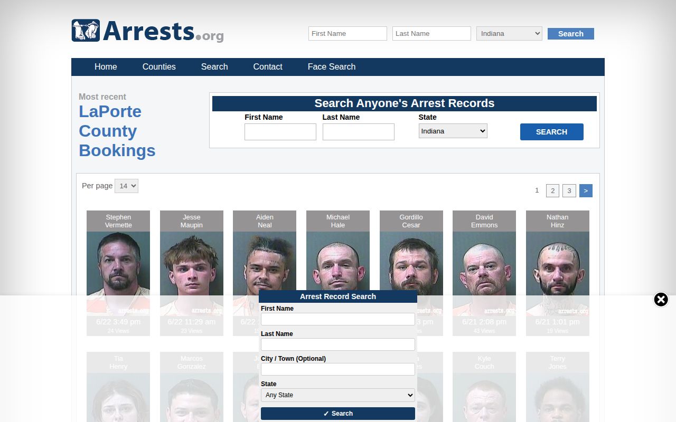Click the City / Town optional field
The image size is (676, 422).
[338, 369]
